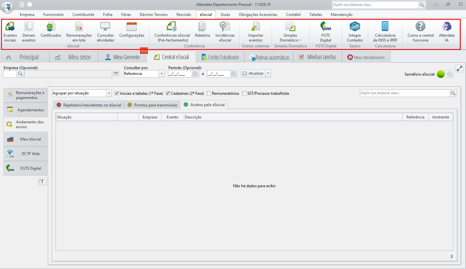Open Meu eSocial side panel
This screenshot has width=466, height=269.
click(x=26, y=139)
